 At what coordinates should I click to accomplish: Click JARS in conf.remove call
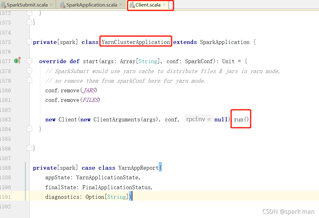pos(89,90)
